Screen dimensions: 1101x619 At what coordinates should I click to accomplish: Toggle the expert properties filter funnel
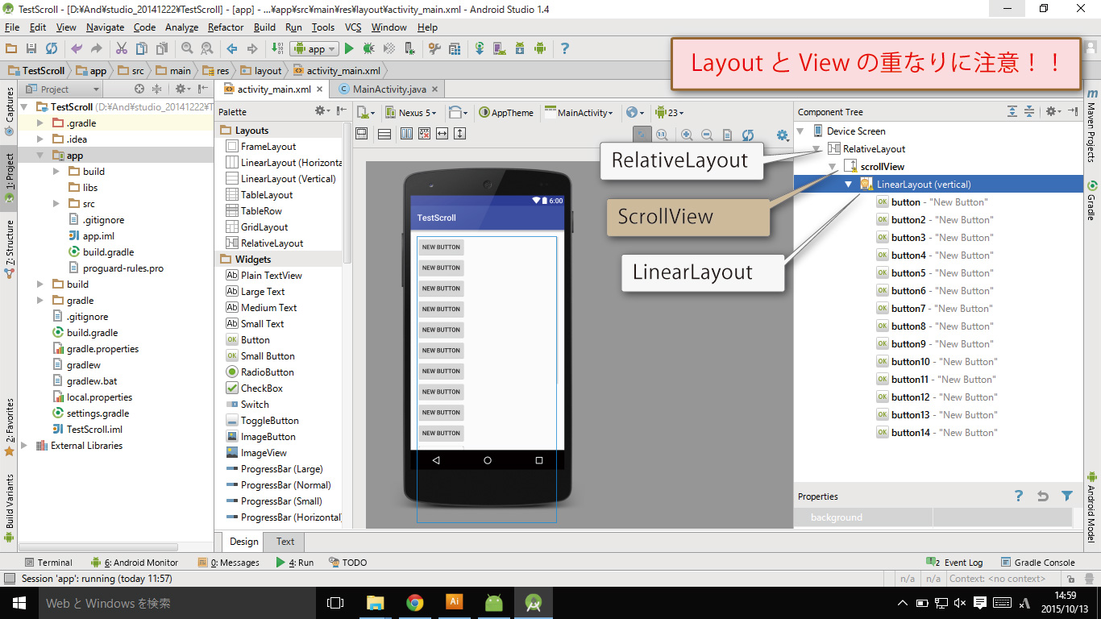click(1069, 496)
